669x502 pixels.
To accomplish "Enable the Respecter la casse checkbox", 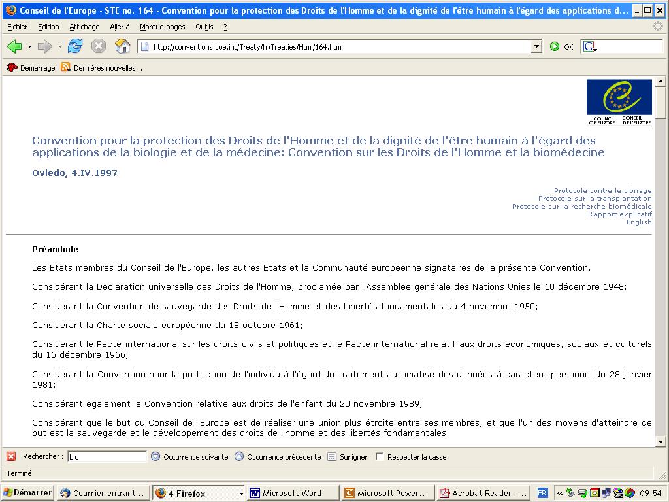I will [x=380, y=456].
